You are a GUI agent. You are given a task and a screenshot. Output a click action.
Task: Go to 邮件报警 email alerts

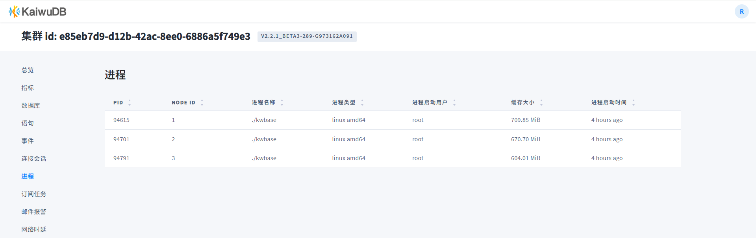pos(34,212)
